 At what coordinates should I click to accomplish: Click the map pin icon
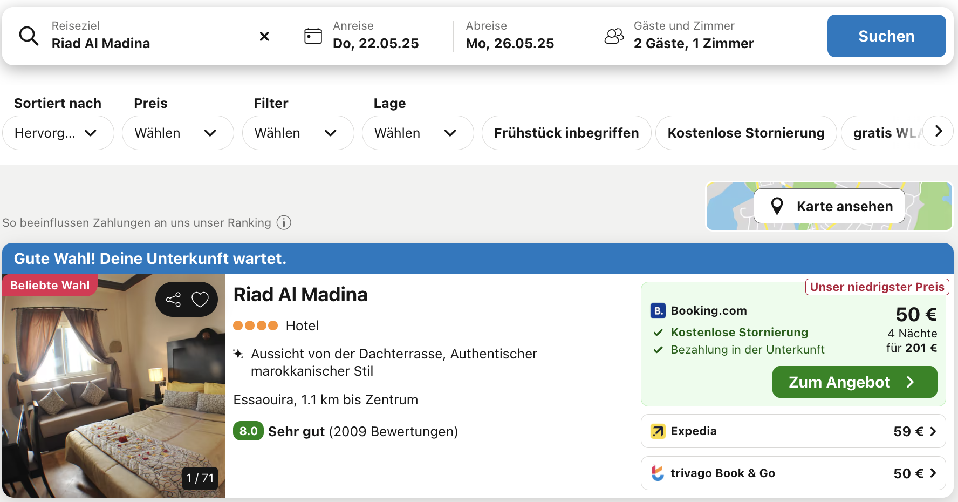(x=777, y=206)
